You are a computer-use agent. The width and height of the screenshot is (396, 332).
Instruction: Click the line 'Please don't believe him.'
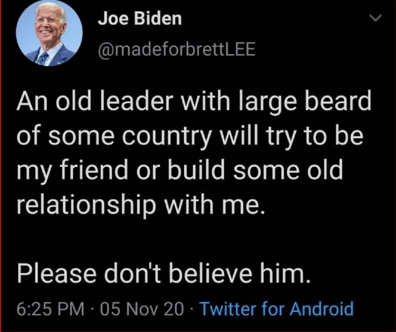(164, 274)
